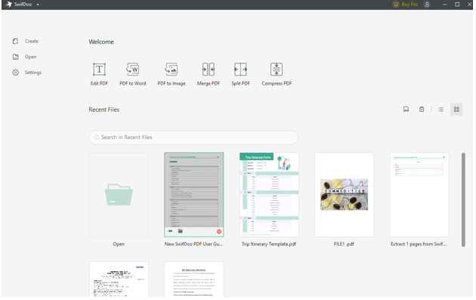Switch recent files to list view
Viewport: 476px width, 300px height.
point(440,110)
